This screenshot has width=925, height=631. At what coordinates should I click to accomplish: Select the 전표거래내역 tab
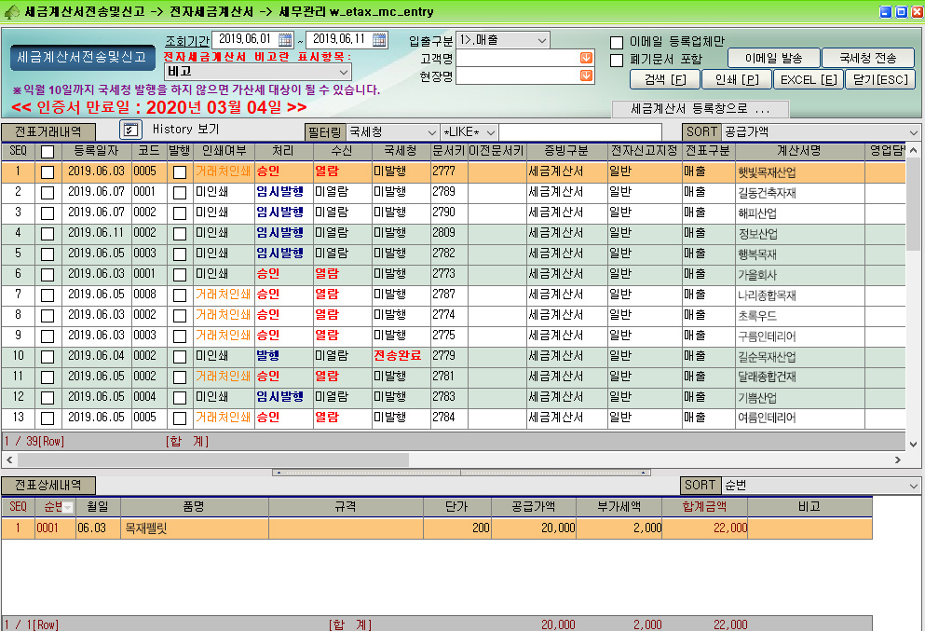[x=48, y=131]
